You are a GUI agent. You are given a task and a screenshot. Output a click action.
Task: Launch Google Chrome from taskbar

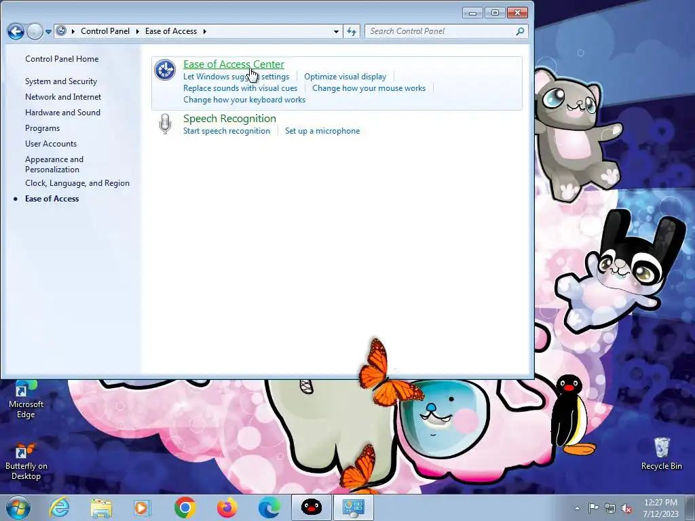pos(185,507)
